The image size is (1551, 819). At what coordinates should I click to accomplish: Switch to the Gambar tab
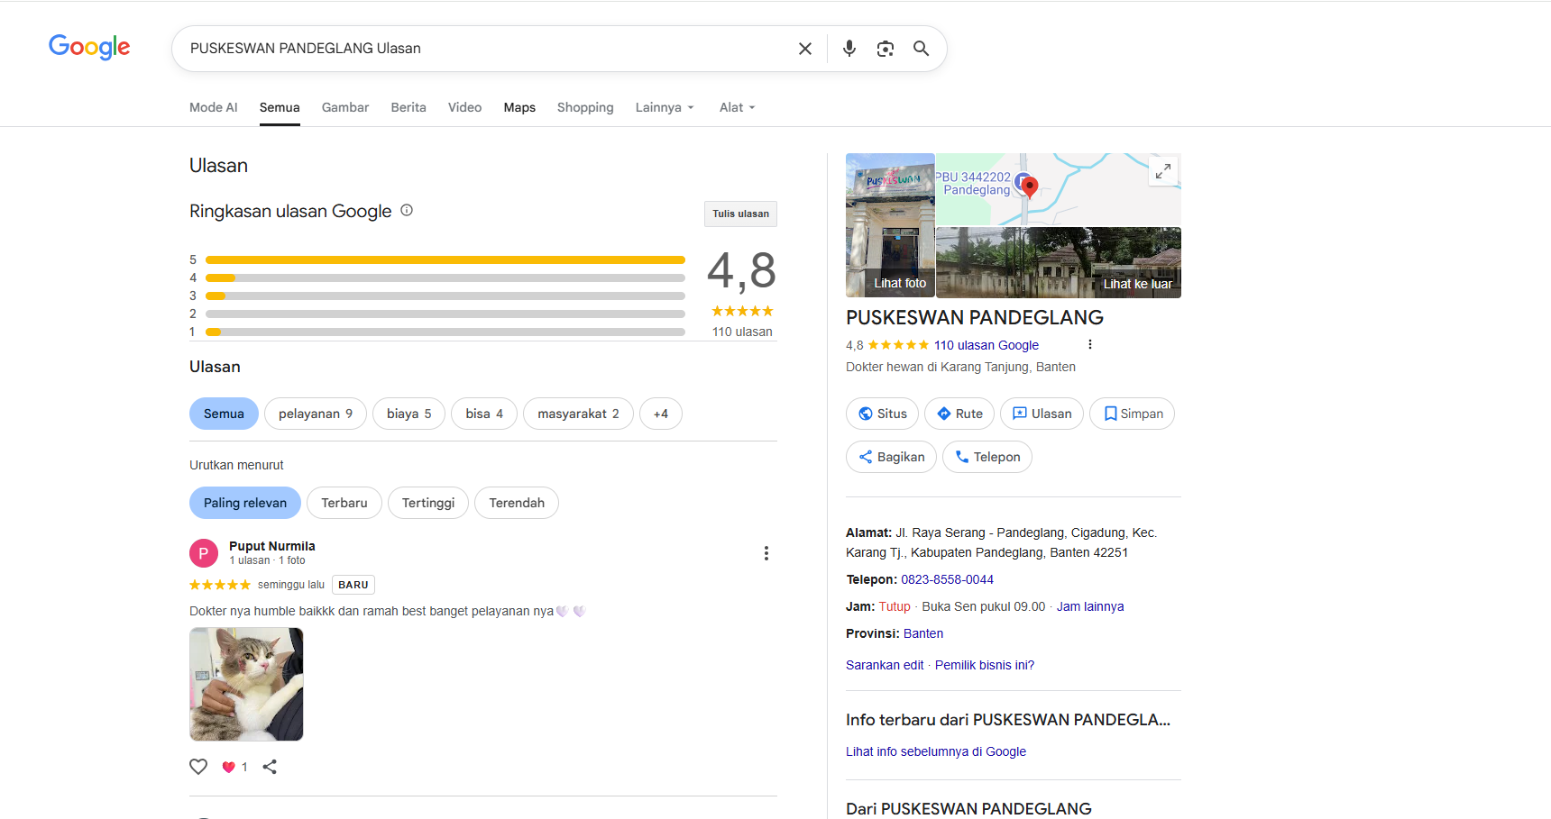(344, 106)
